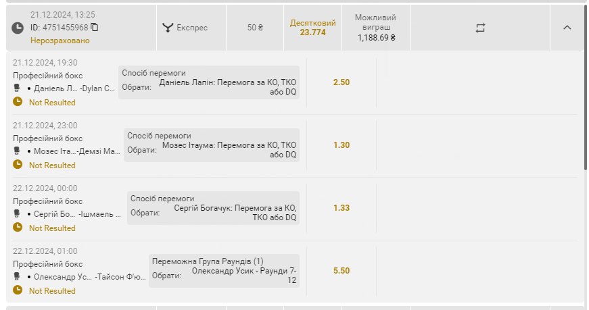Click boxing glove icon for Олександр Усик fight
589x310 pixels.
[16, 277]
